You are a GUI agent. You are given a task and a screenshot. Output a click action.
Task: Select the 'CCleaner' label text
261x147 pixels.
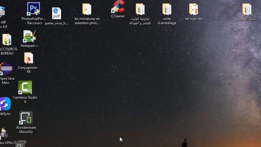[118, 16]
